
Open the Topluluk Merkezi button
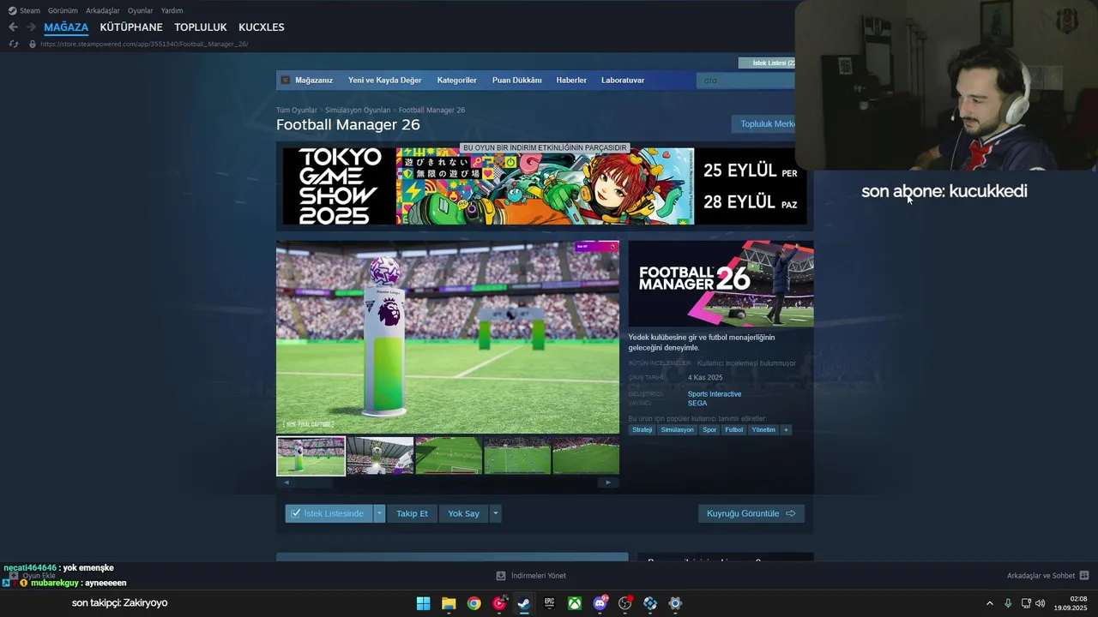click(x=763, y=124)
